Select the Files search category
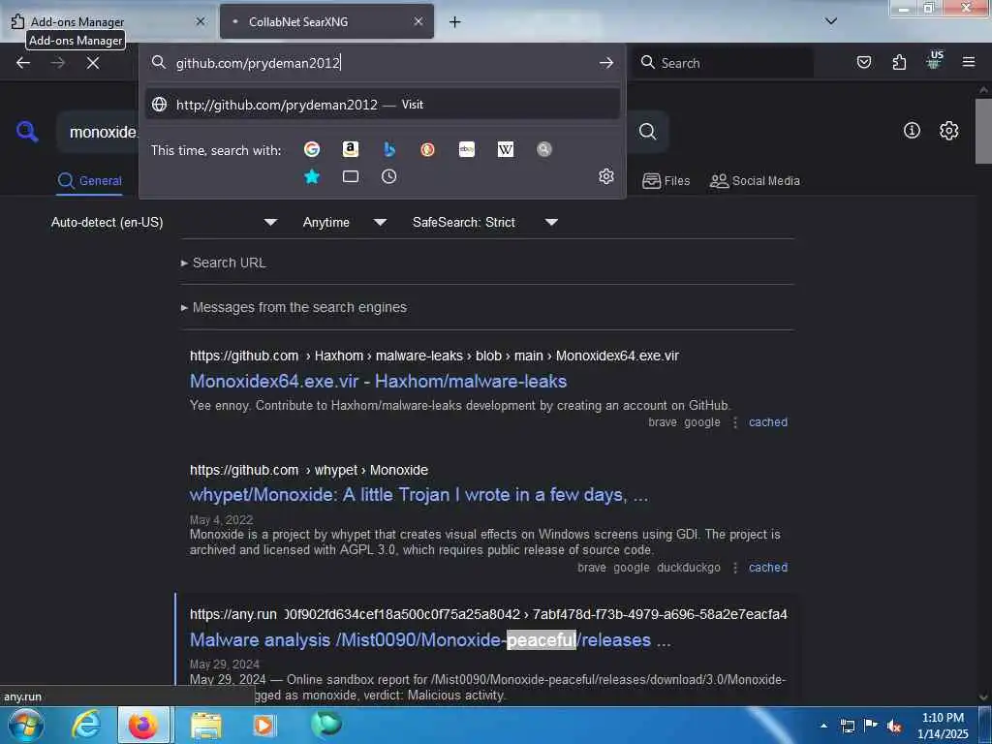Image resolution: width=992 pixels, height=744 pixels. point(666,181)
